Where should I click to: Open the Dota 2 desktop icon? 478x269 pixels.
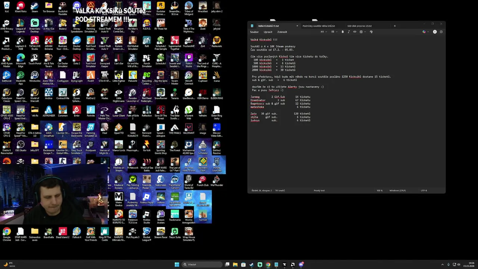(77, 60)
